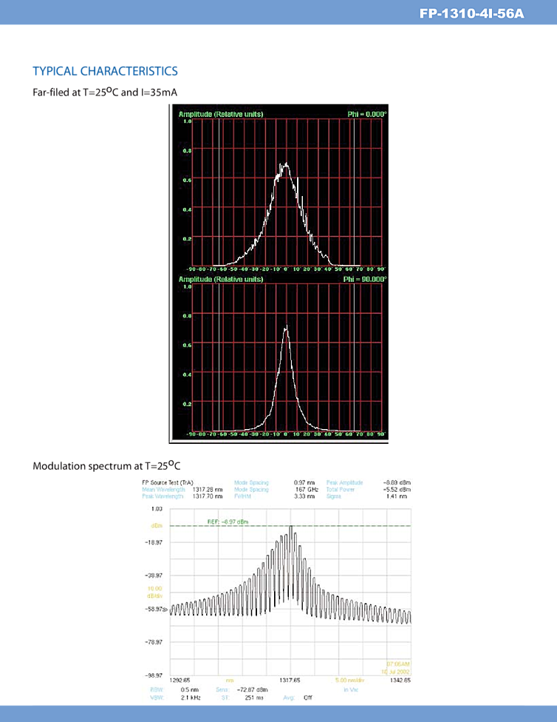Click the top chart's Amplitude (Relative units) label
Viewport: 557px width, 722px height.
[x=220, y=114]
